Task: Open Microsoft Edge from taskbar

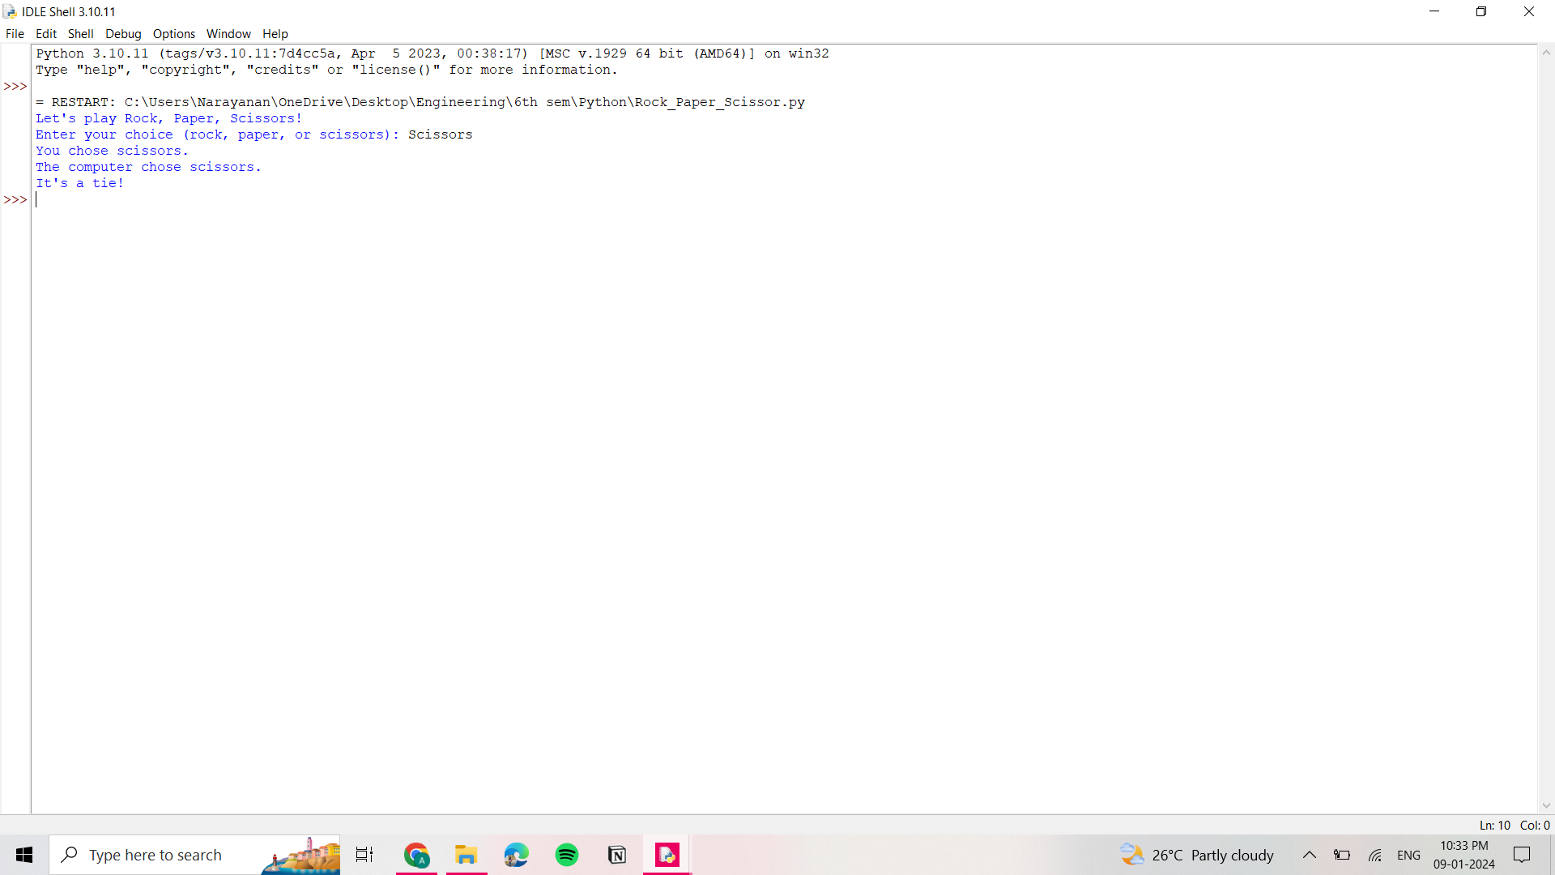Action: click(x=517, y=855)
